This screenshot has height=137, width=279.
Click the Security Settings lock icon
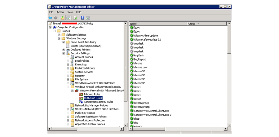tap(68, 53)
